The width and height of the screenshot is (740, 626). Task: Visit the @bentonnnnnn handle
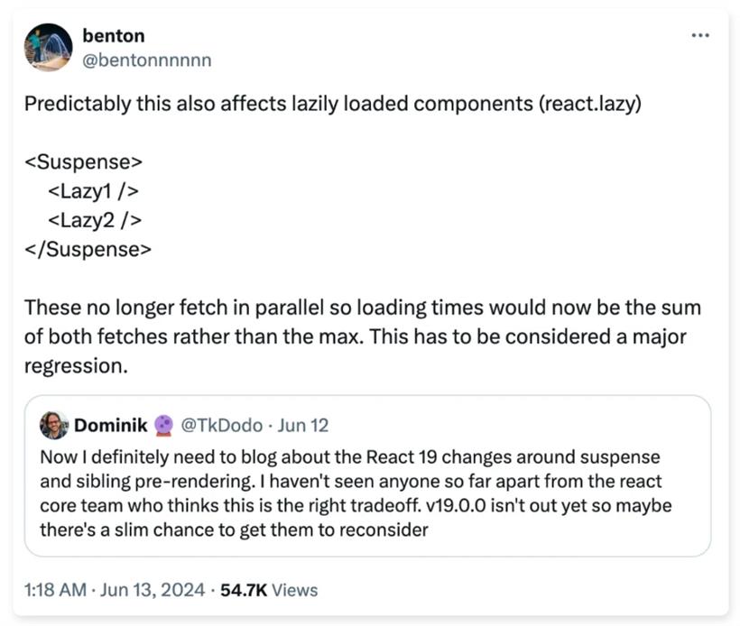click(147, 60)
